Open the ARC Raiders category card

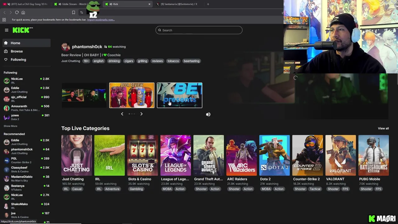pyautogui.click(x=242, y=155)
